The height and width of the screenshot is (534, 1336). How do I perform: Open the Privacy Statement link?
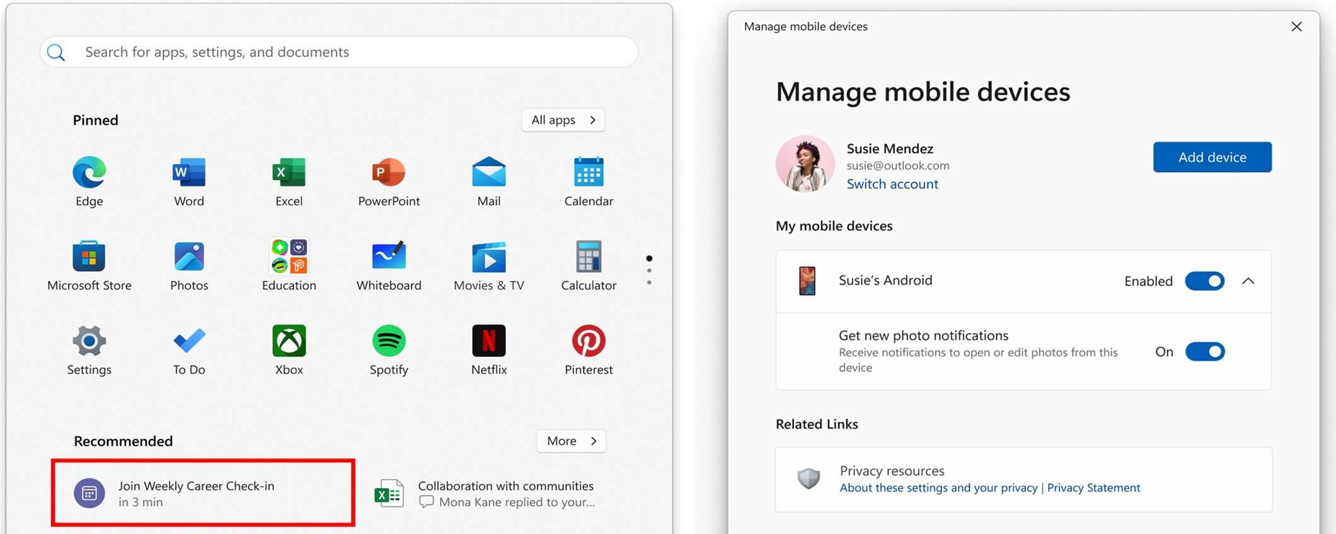(x=1093, y=487)
